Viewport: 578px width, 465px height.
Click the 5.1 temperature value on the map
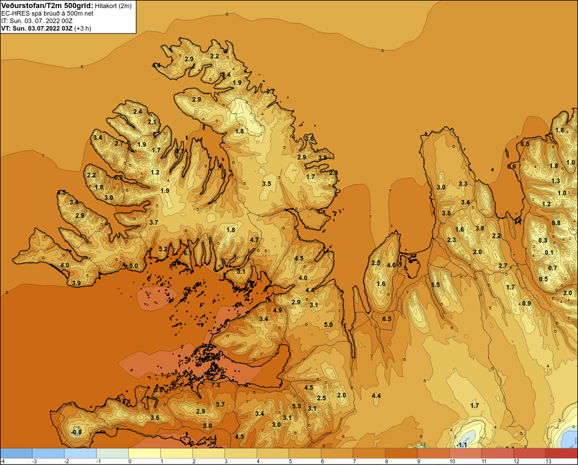[240, 271]
